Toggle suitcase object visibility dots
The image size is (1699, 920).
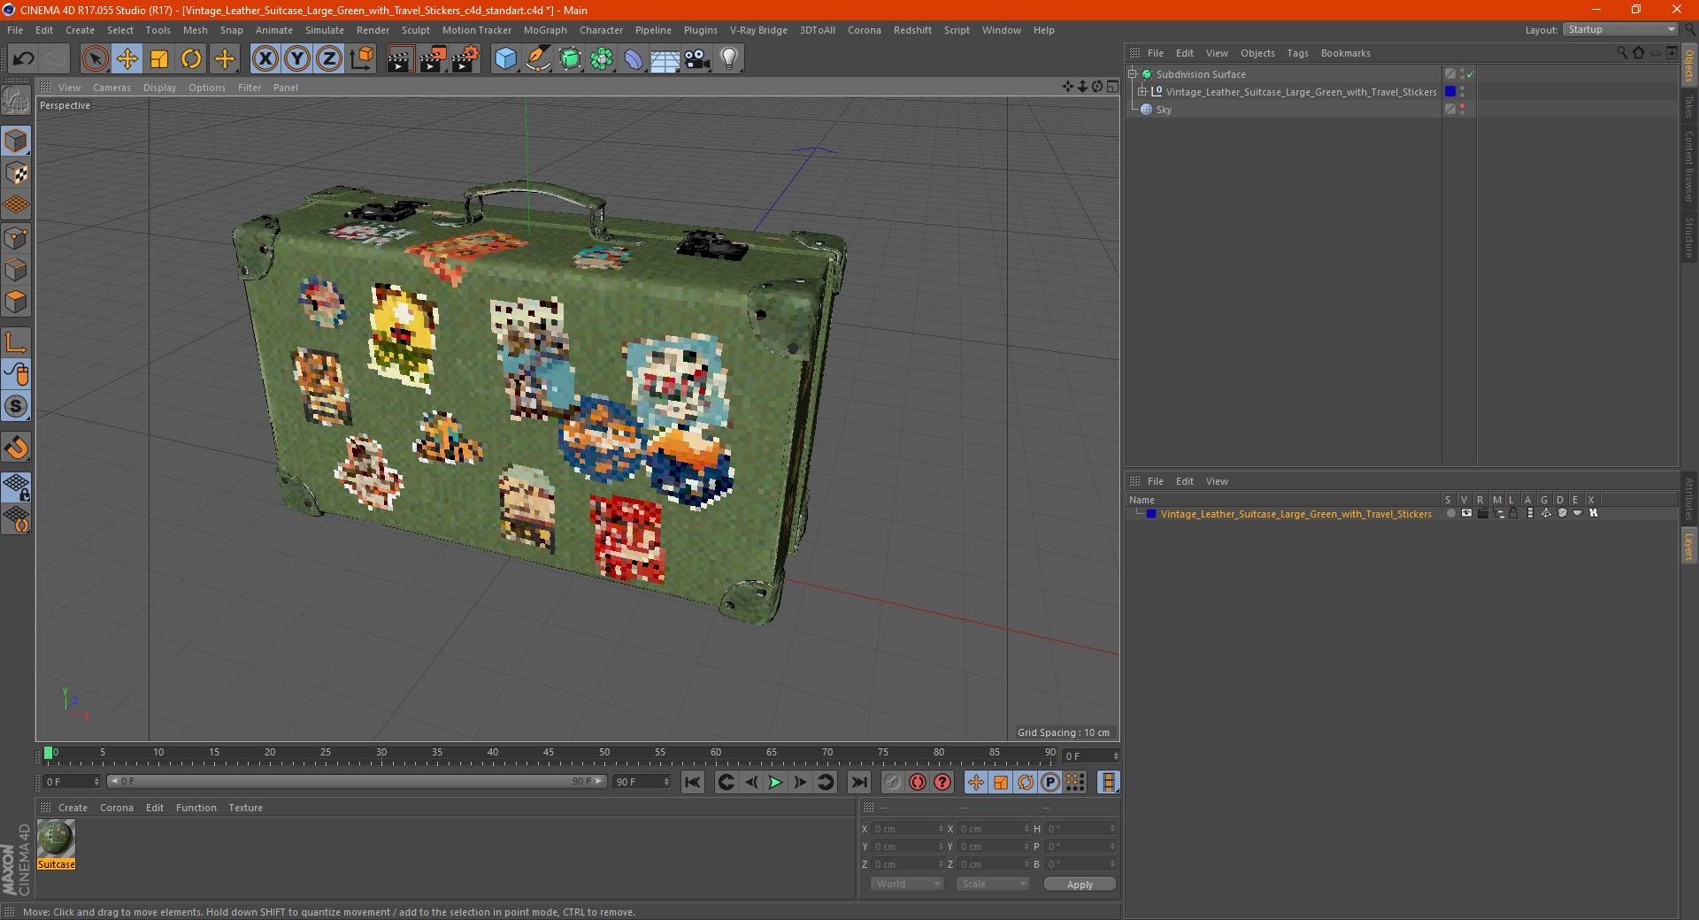[x=1462, y=91]
